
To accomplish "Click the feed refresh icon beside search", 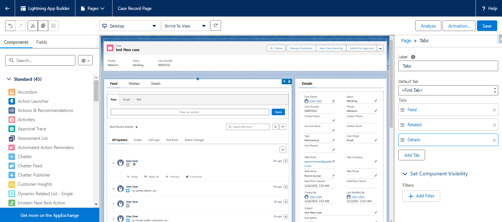I will [283, 127].
